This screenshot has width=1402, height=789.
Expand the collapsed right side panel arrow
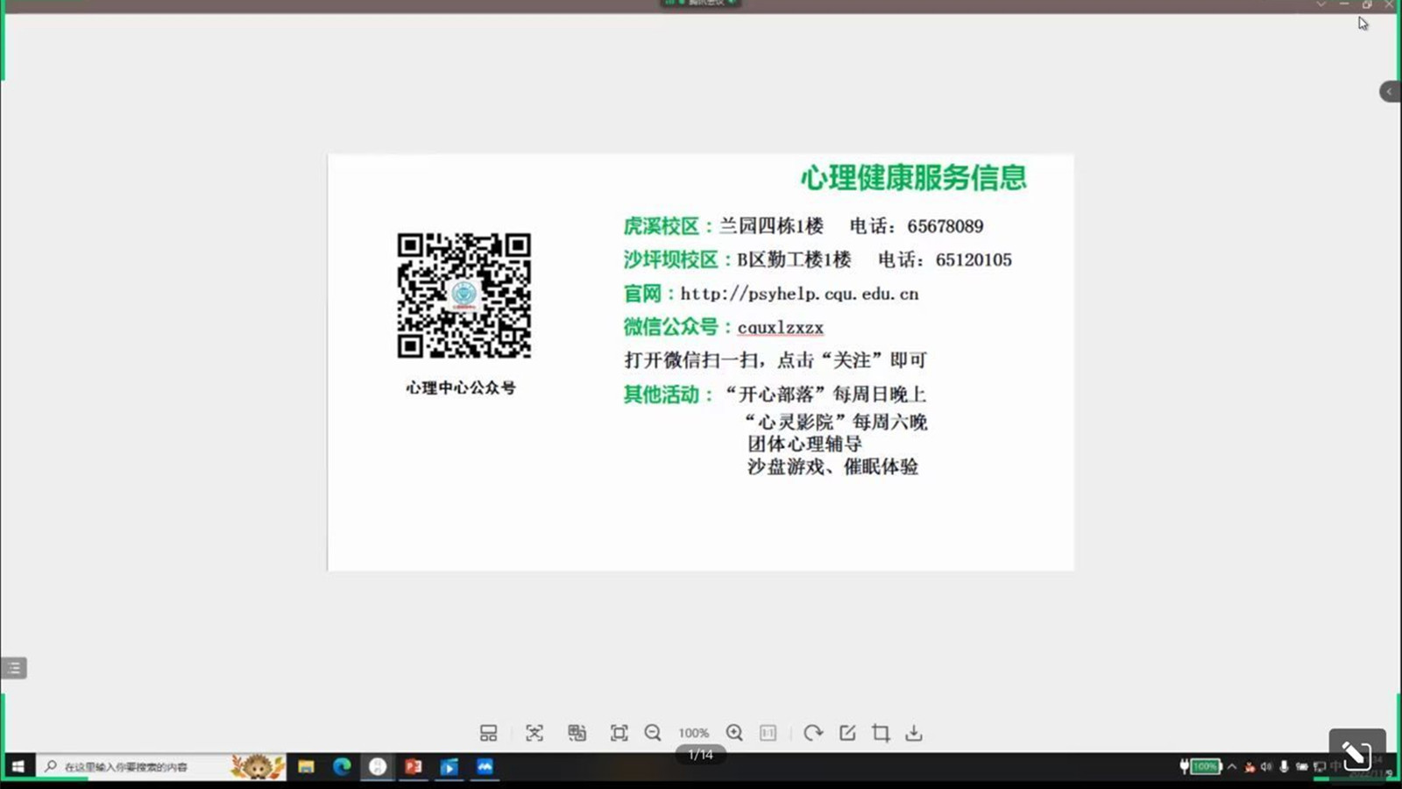pos(1390,92)
